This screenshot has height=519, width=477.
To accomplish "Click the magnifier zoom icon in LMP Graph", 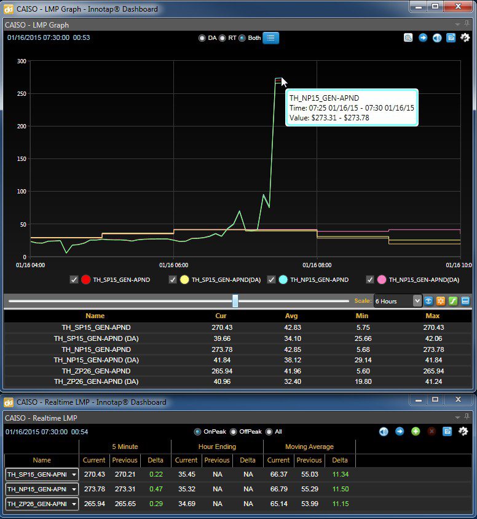I will point(408,37).
